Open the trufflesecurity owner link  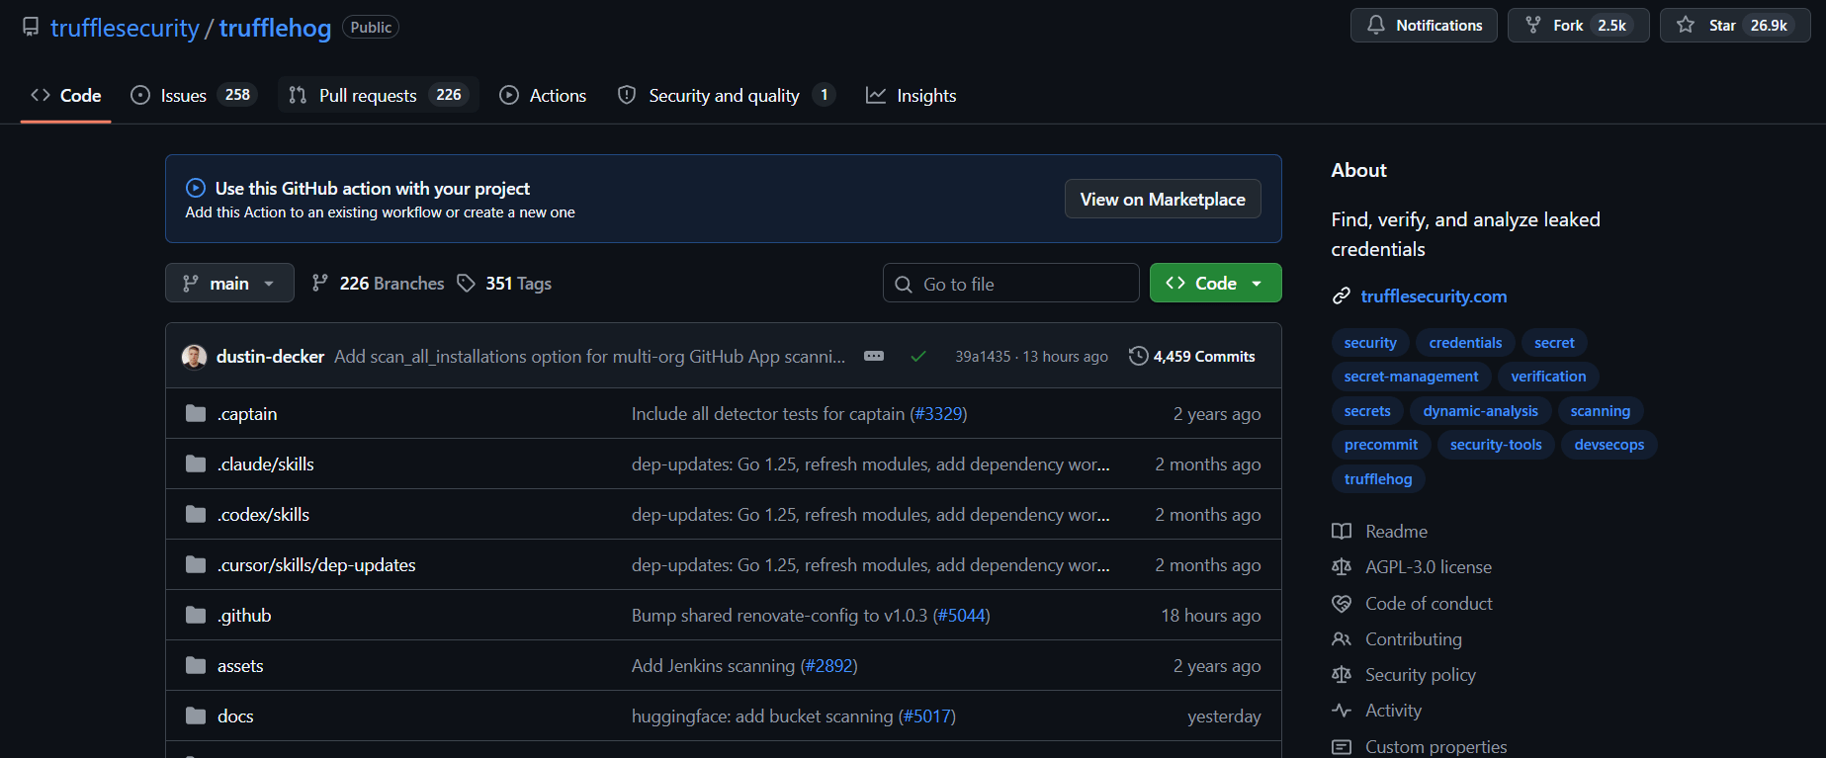tap(125, 28)
